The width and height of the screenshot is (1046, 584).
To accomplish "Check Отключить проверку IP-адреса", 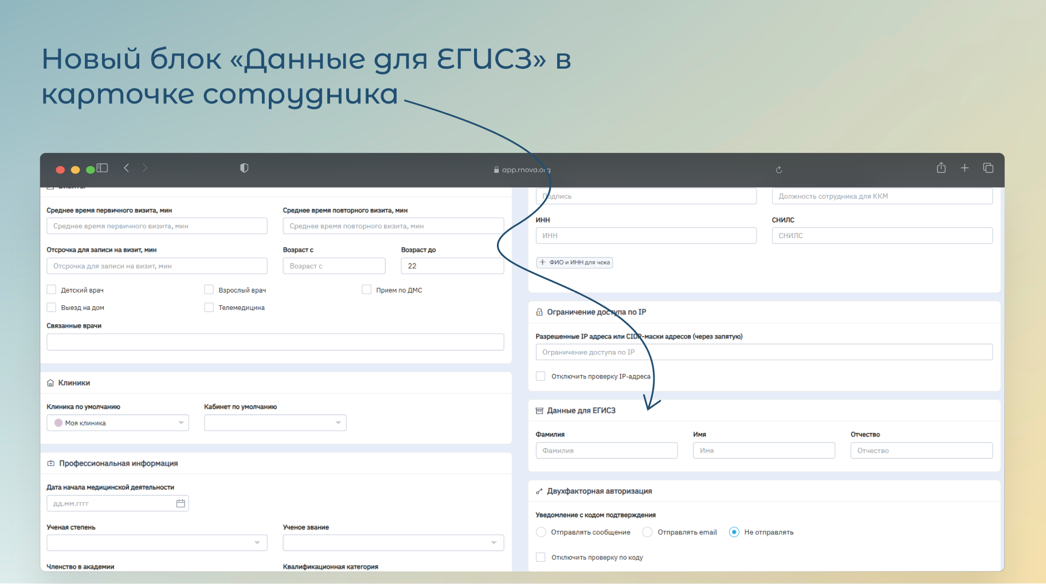I will click(x=540, y=376).
